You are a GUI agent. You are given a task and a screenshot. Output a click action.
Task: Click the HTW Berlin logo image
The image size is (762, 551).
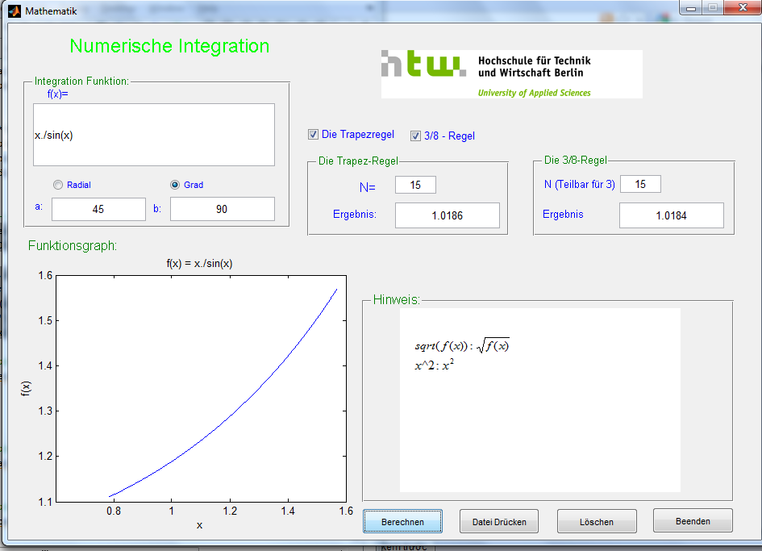tap(512, 74)
